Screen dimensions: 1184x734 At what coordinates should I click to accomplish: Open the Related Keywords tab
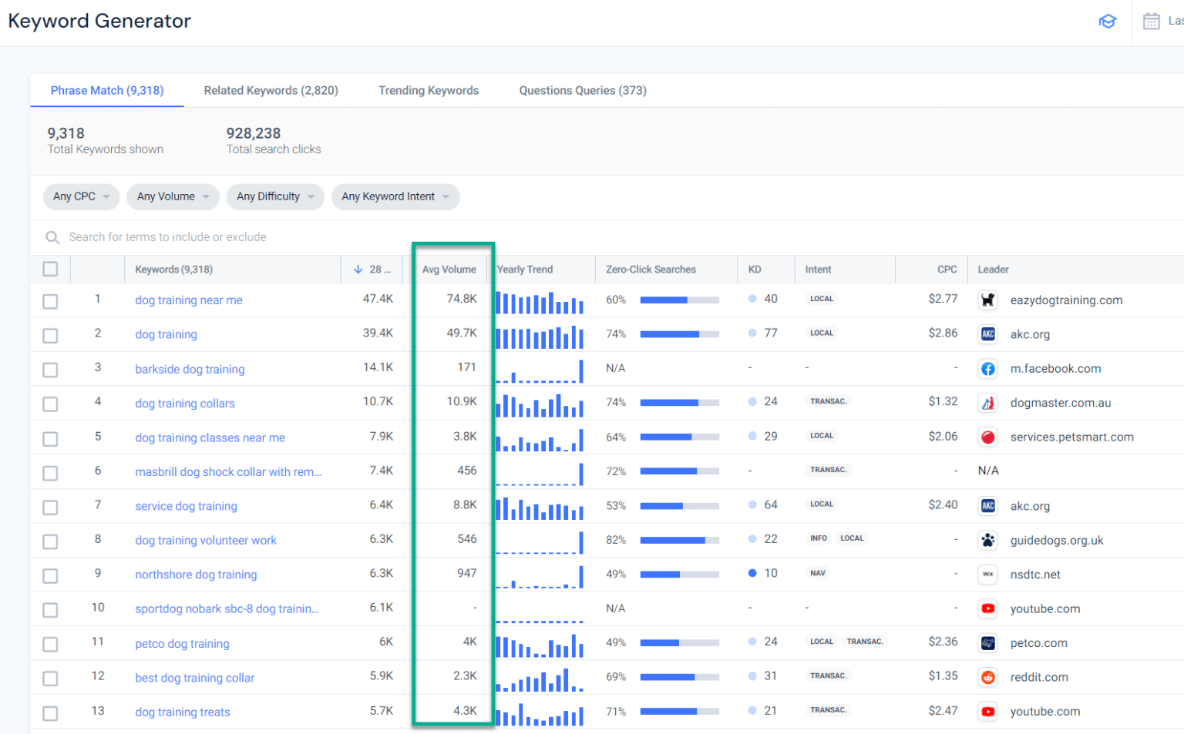point(271,90)
